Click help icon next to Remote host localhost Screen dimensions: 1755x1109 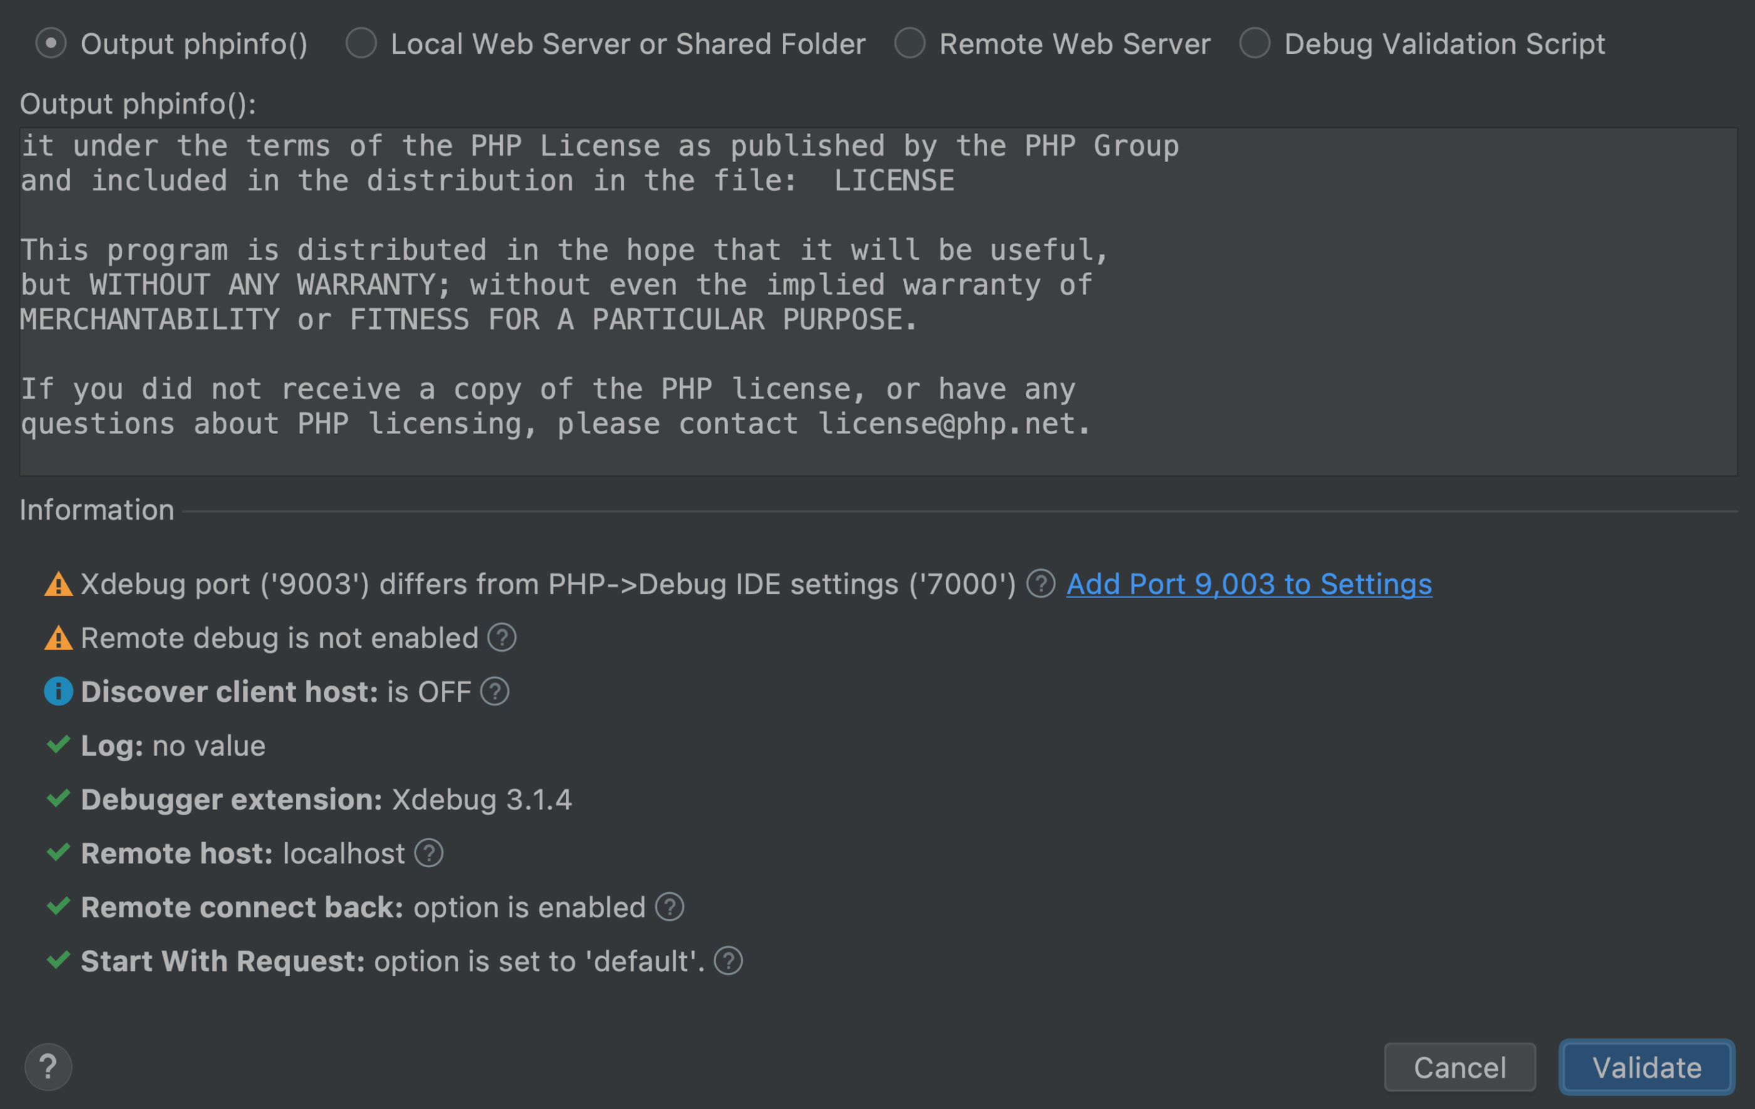tap(429, 853)
